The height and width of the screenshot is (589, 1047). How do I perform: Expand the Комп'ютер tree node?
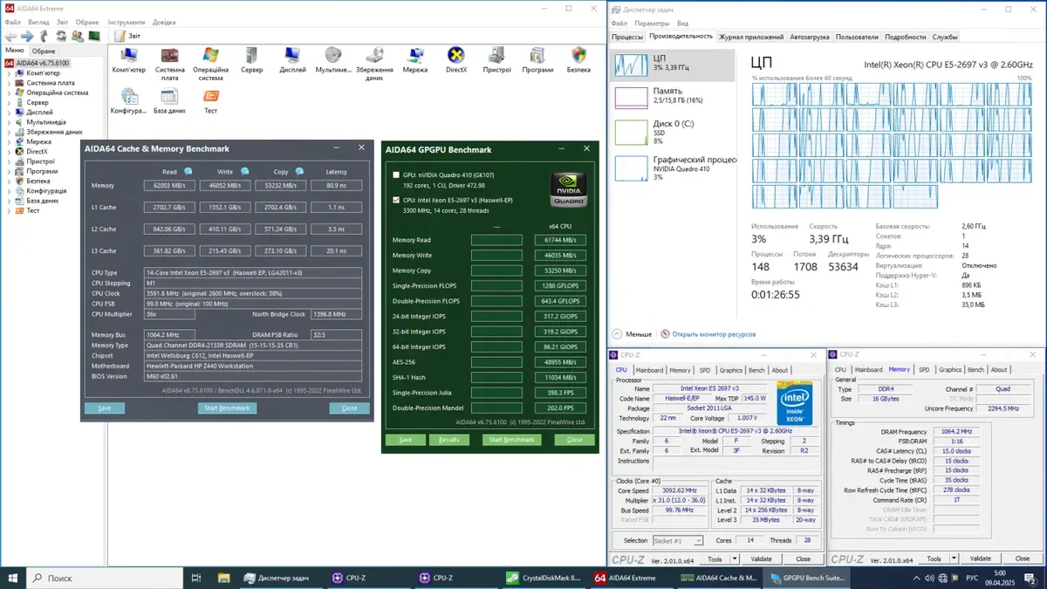(9, 73)
